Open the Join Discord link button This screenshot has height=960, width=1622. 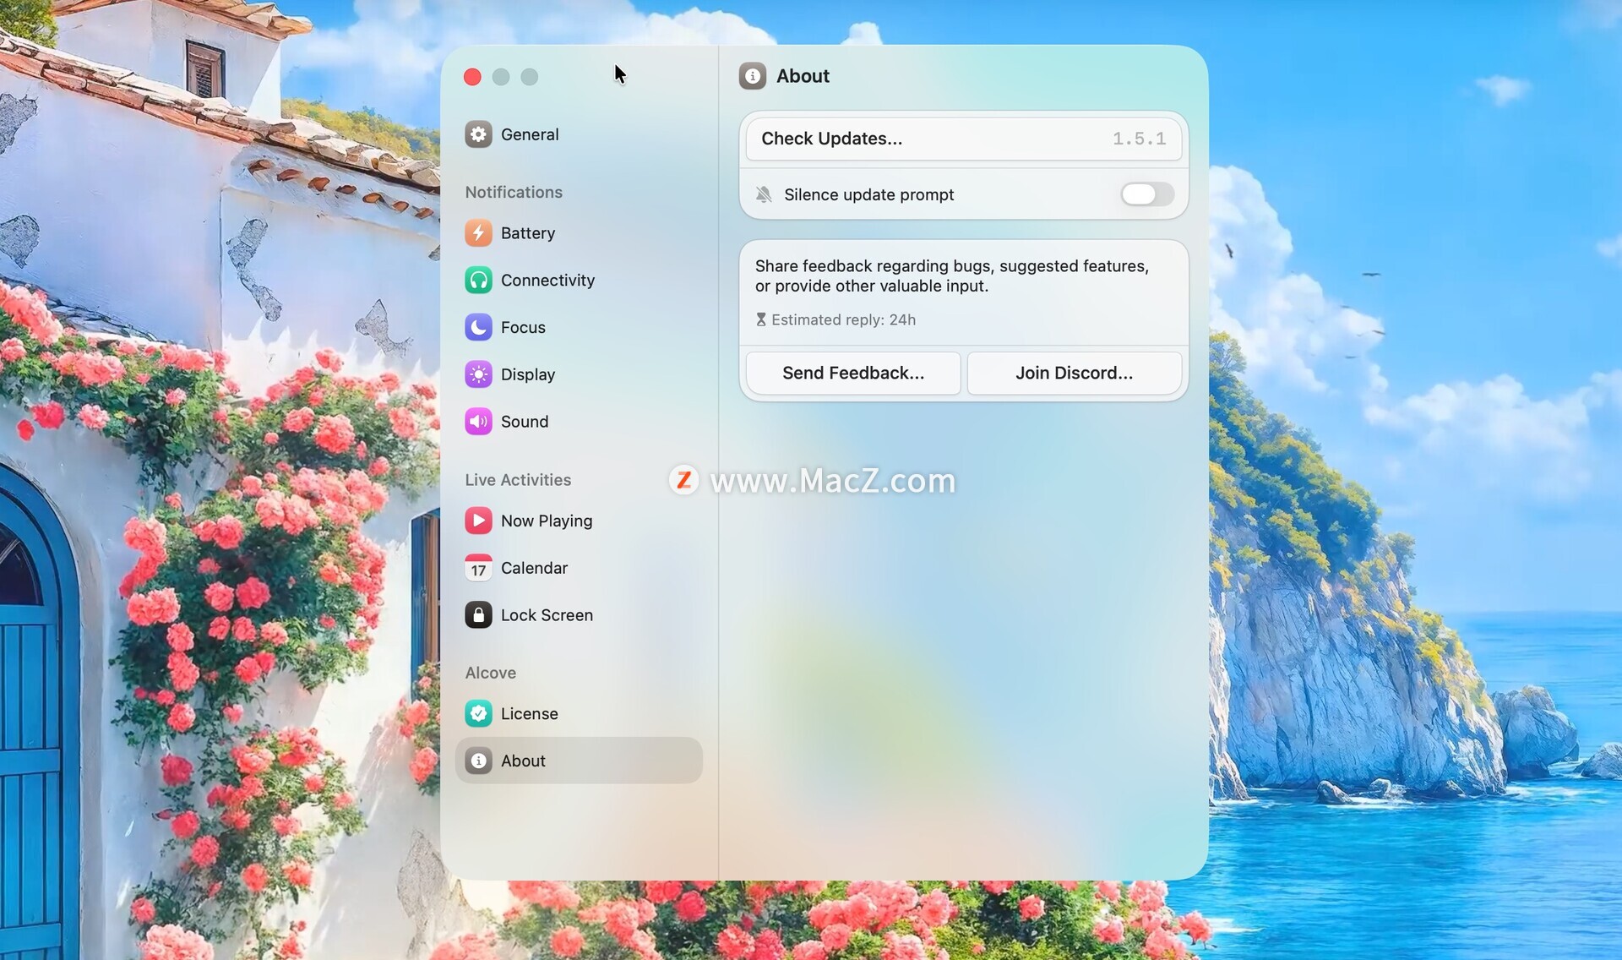click(x=1074, y=373)
